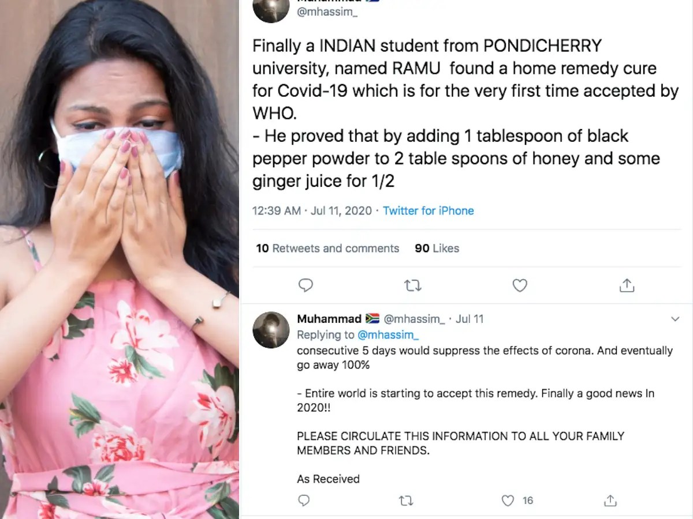The width and height of the screenshot is (693, 519).
Task: Open the share icon on the main tweet
Action: click(627, 285)
